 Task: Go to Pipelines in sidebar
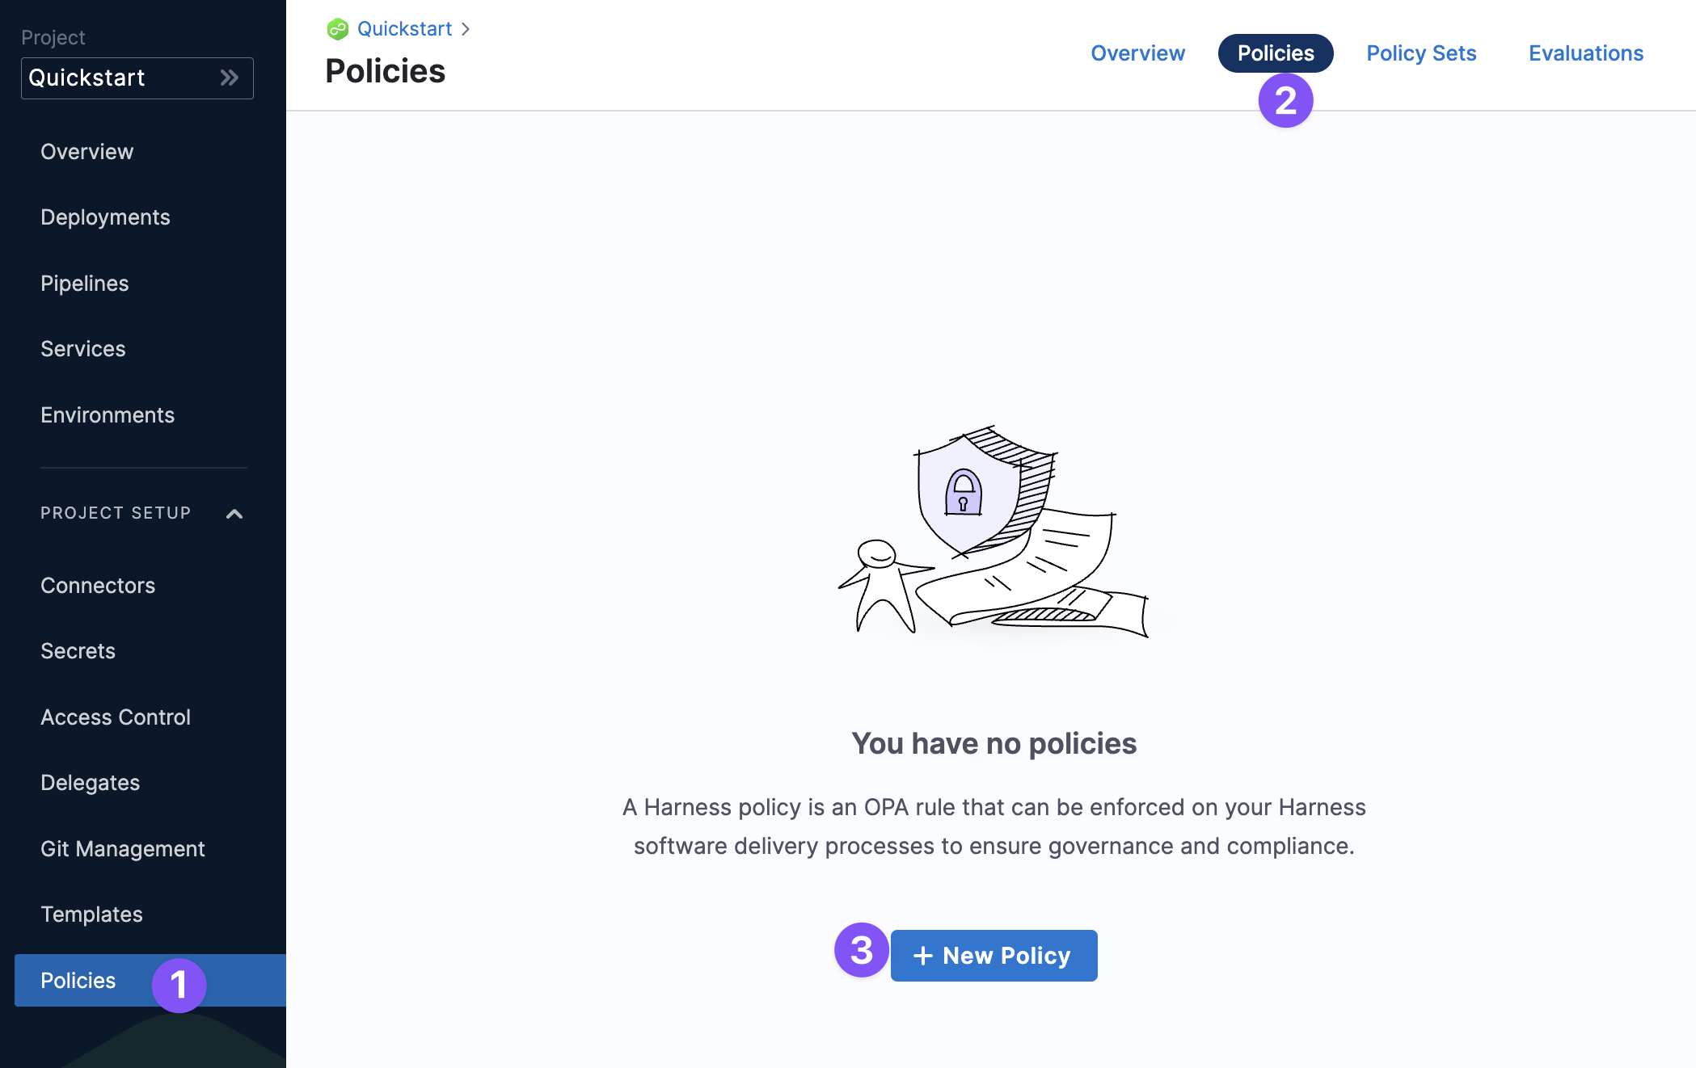(85, 284)
